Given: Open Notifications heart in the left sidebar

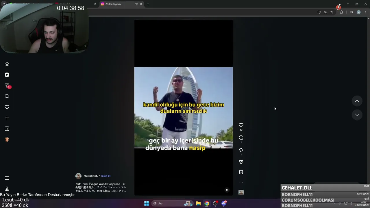Looking at the screenshot, I should [x=7, y=107].
